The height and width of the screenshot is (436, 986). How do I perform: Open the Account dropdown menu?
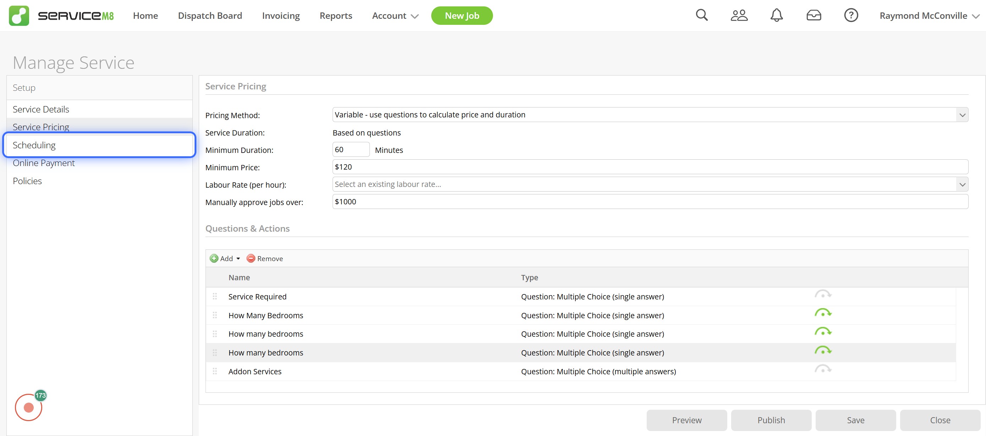pos(395,16)
